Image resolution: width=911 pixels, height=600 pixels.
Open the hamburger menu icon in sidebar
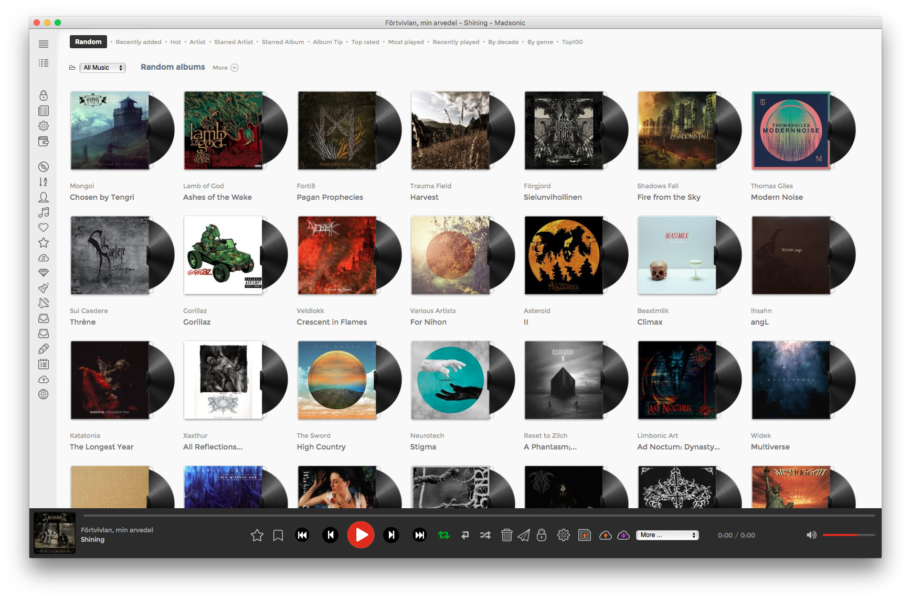pos(44,44)
